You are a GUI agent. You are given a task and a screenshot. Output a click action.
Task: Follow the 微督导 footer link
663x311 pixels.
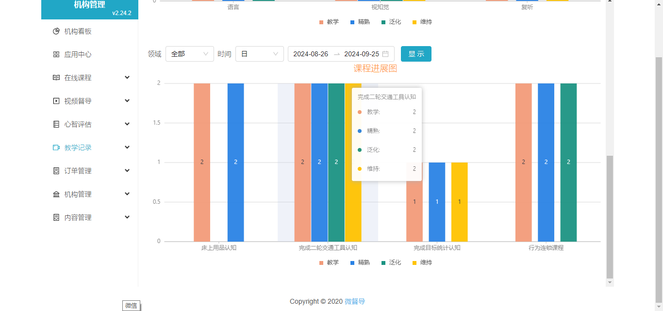click(355, 301)
